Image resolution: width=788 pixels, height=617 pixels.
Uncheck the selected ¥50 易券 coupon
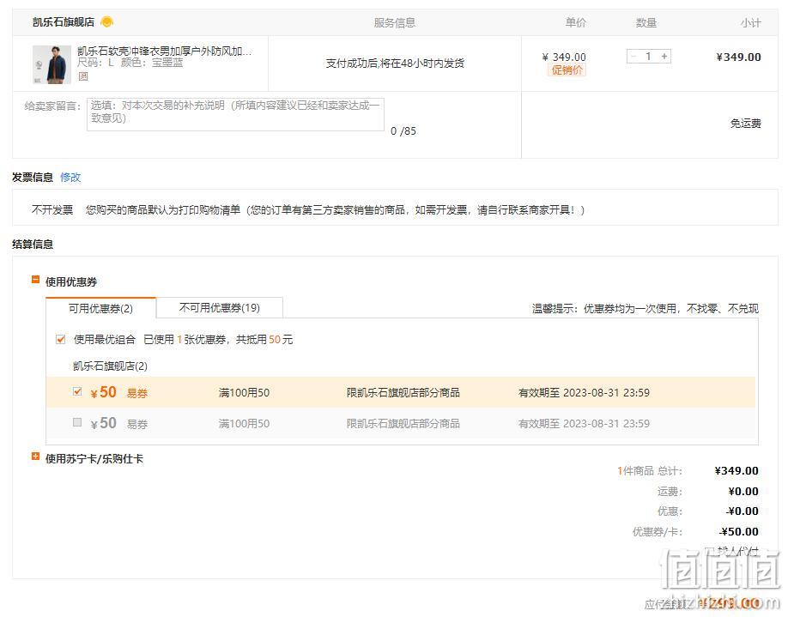point(77,391)
